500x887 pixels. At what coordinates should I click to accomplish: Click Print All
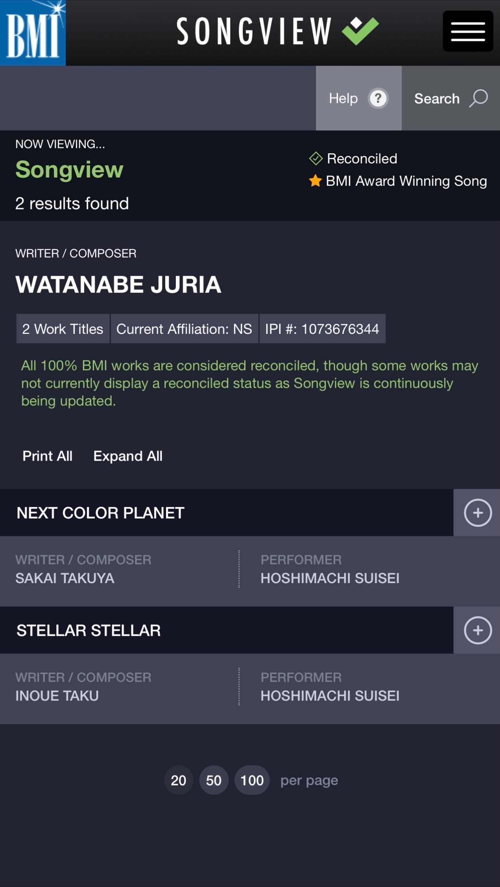[x=48, y=456]
